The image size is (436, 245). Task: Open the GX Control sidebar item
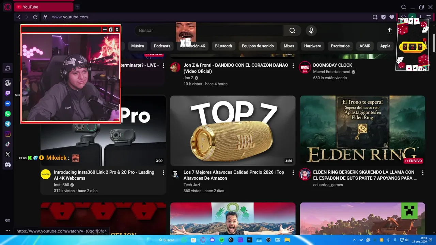pyautogui.click(x=7, y=220)
